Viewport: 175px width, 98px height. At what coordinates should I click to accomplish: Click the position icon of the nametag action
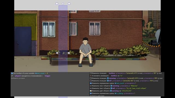[x=91, y=78]
